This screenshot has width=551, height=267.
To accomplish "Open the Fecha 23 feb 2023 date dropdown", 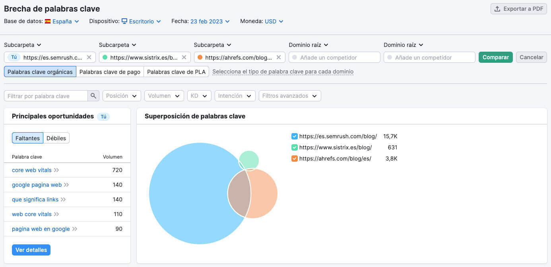I will coord(210,21).
